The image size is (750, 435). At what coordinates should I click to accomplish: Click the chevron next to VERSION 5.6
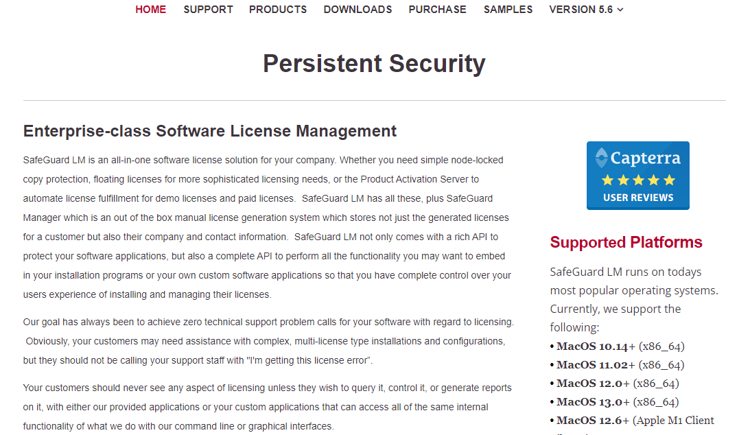click(x=620, y=10)
